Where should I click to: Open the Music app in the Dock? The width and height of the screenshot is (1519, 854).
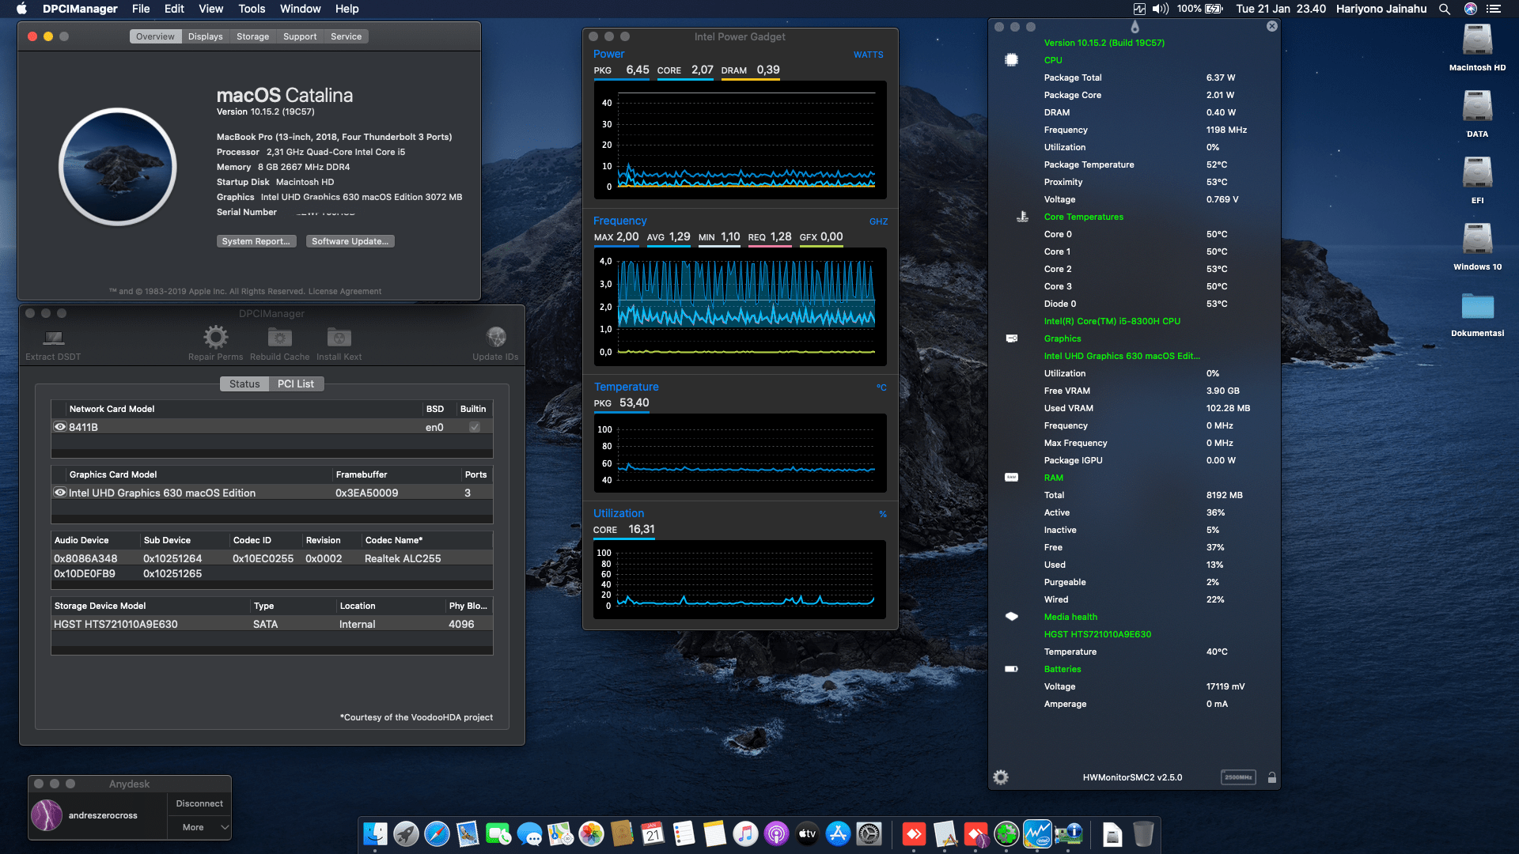[745, 833]
